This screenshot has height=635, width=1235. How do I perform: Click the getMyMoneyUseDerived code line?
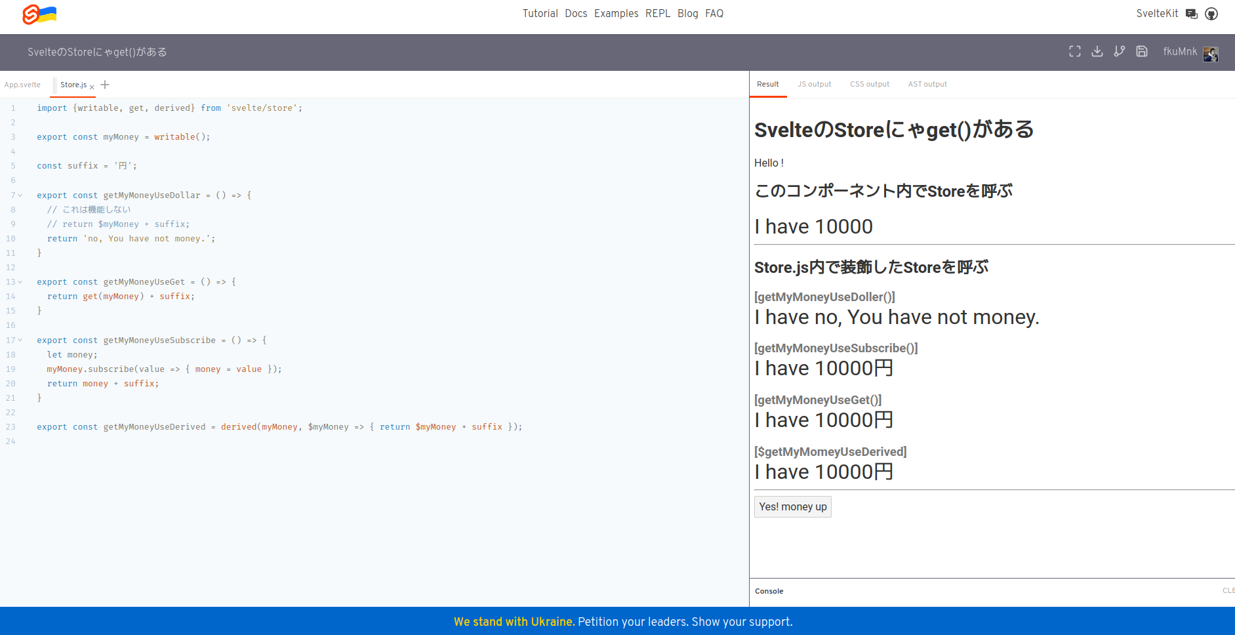[x=279, y=427]
